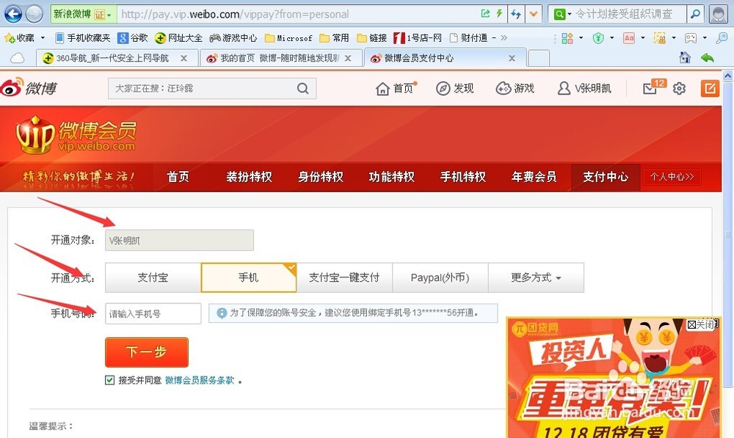Open the 游戏 games link

click(x=515, y=89)
